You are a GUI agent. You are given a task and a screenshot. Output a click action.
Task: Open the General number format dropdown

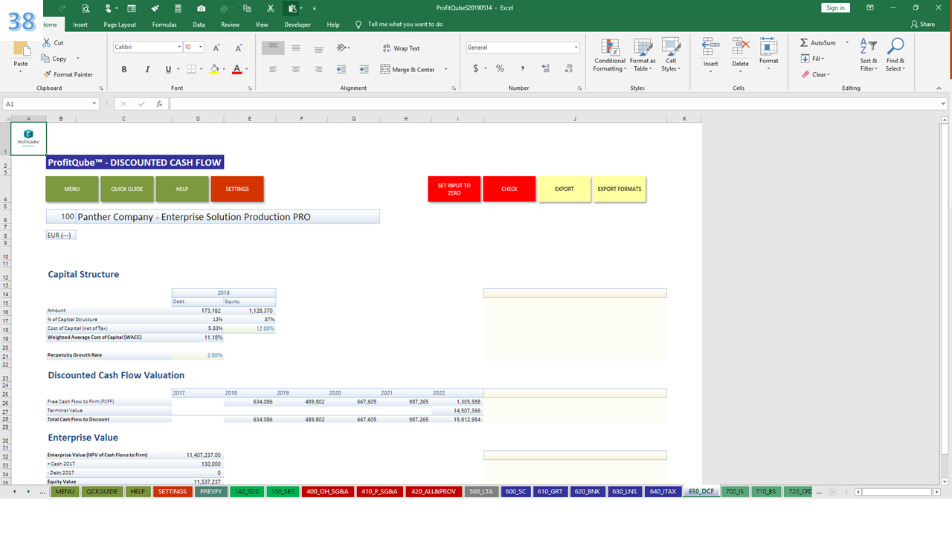(x=576, y=48)
